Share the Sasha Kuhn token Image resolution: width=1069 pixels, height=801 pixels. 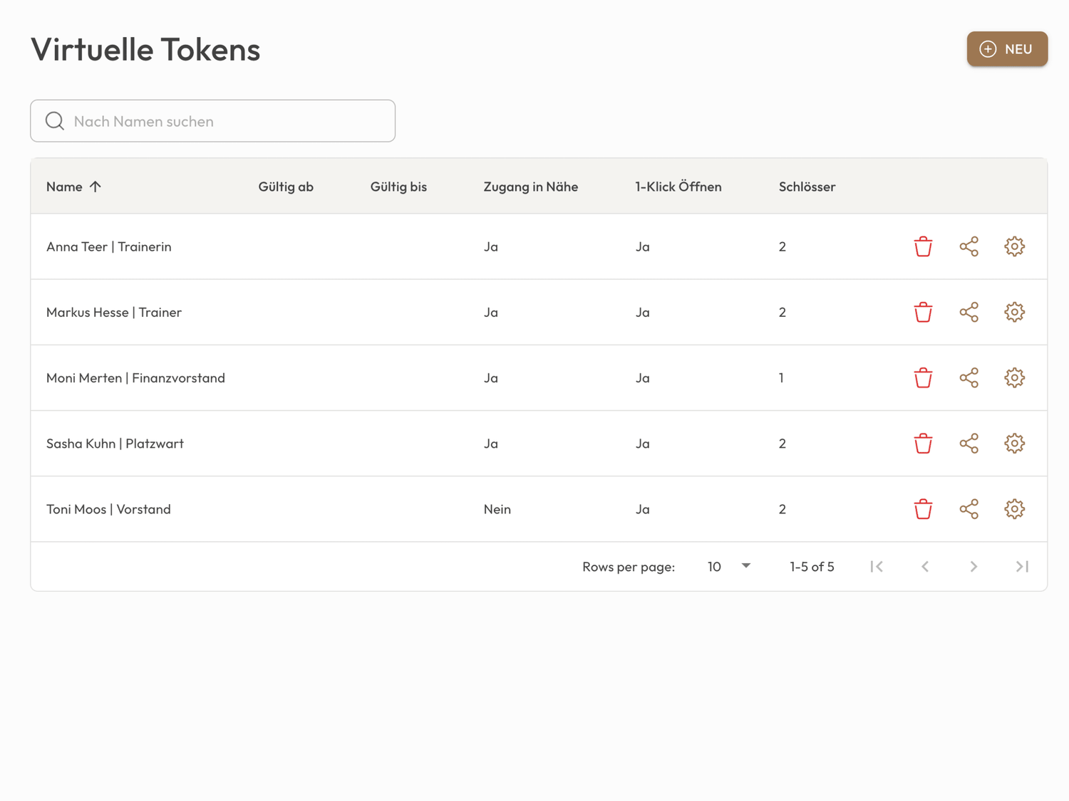click(969, 443)
